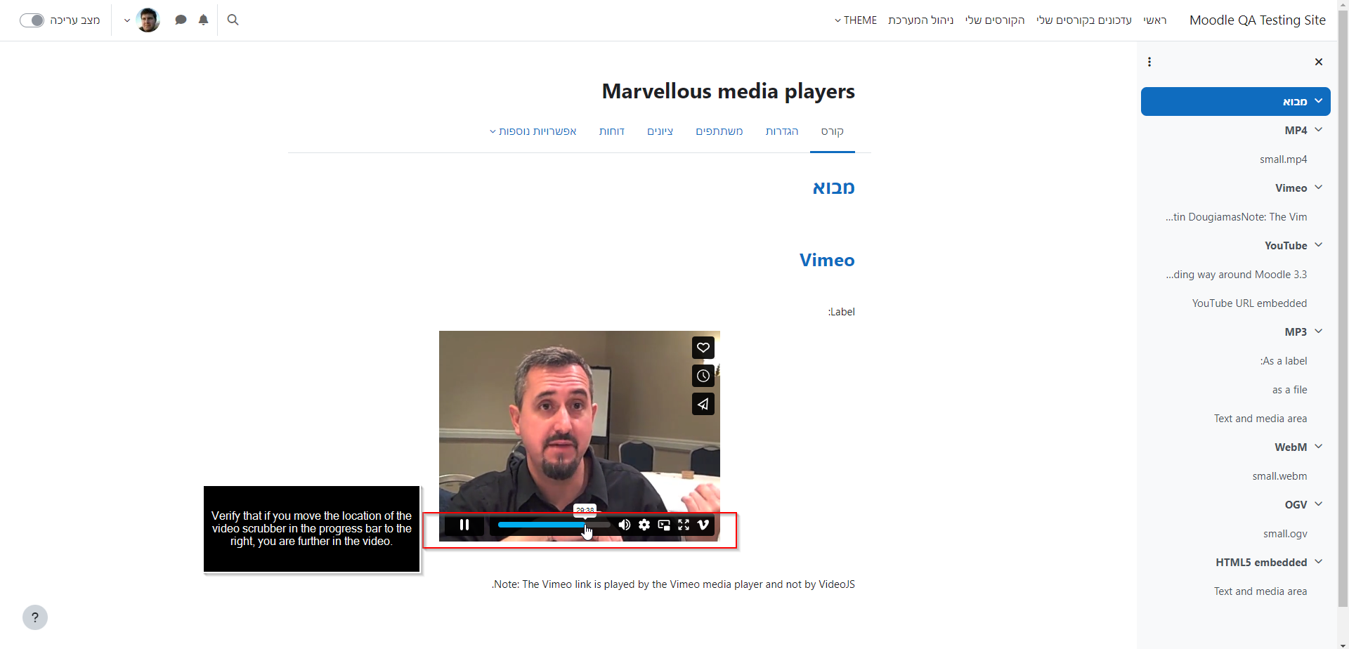Viewport: 1349px width, 649px height.
Task: Expand the user menu arrow
Action: [x=126, y=20]
